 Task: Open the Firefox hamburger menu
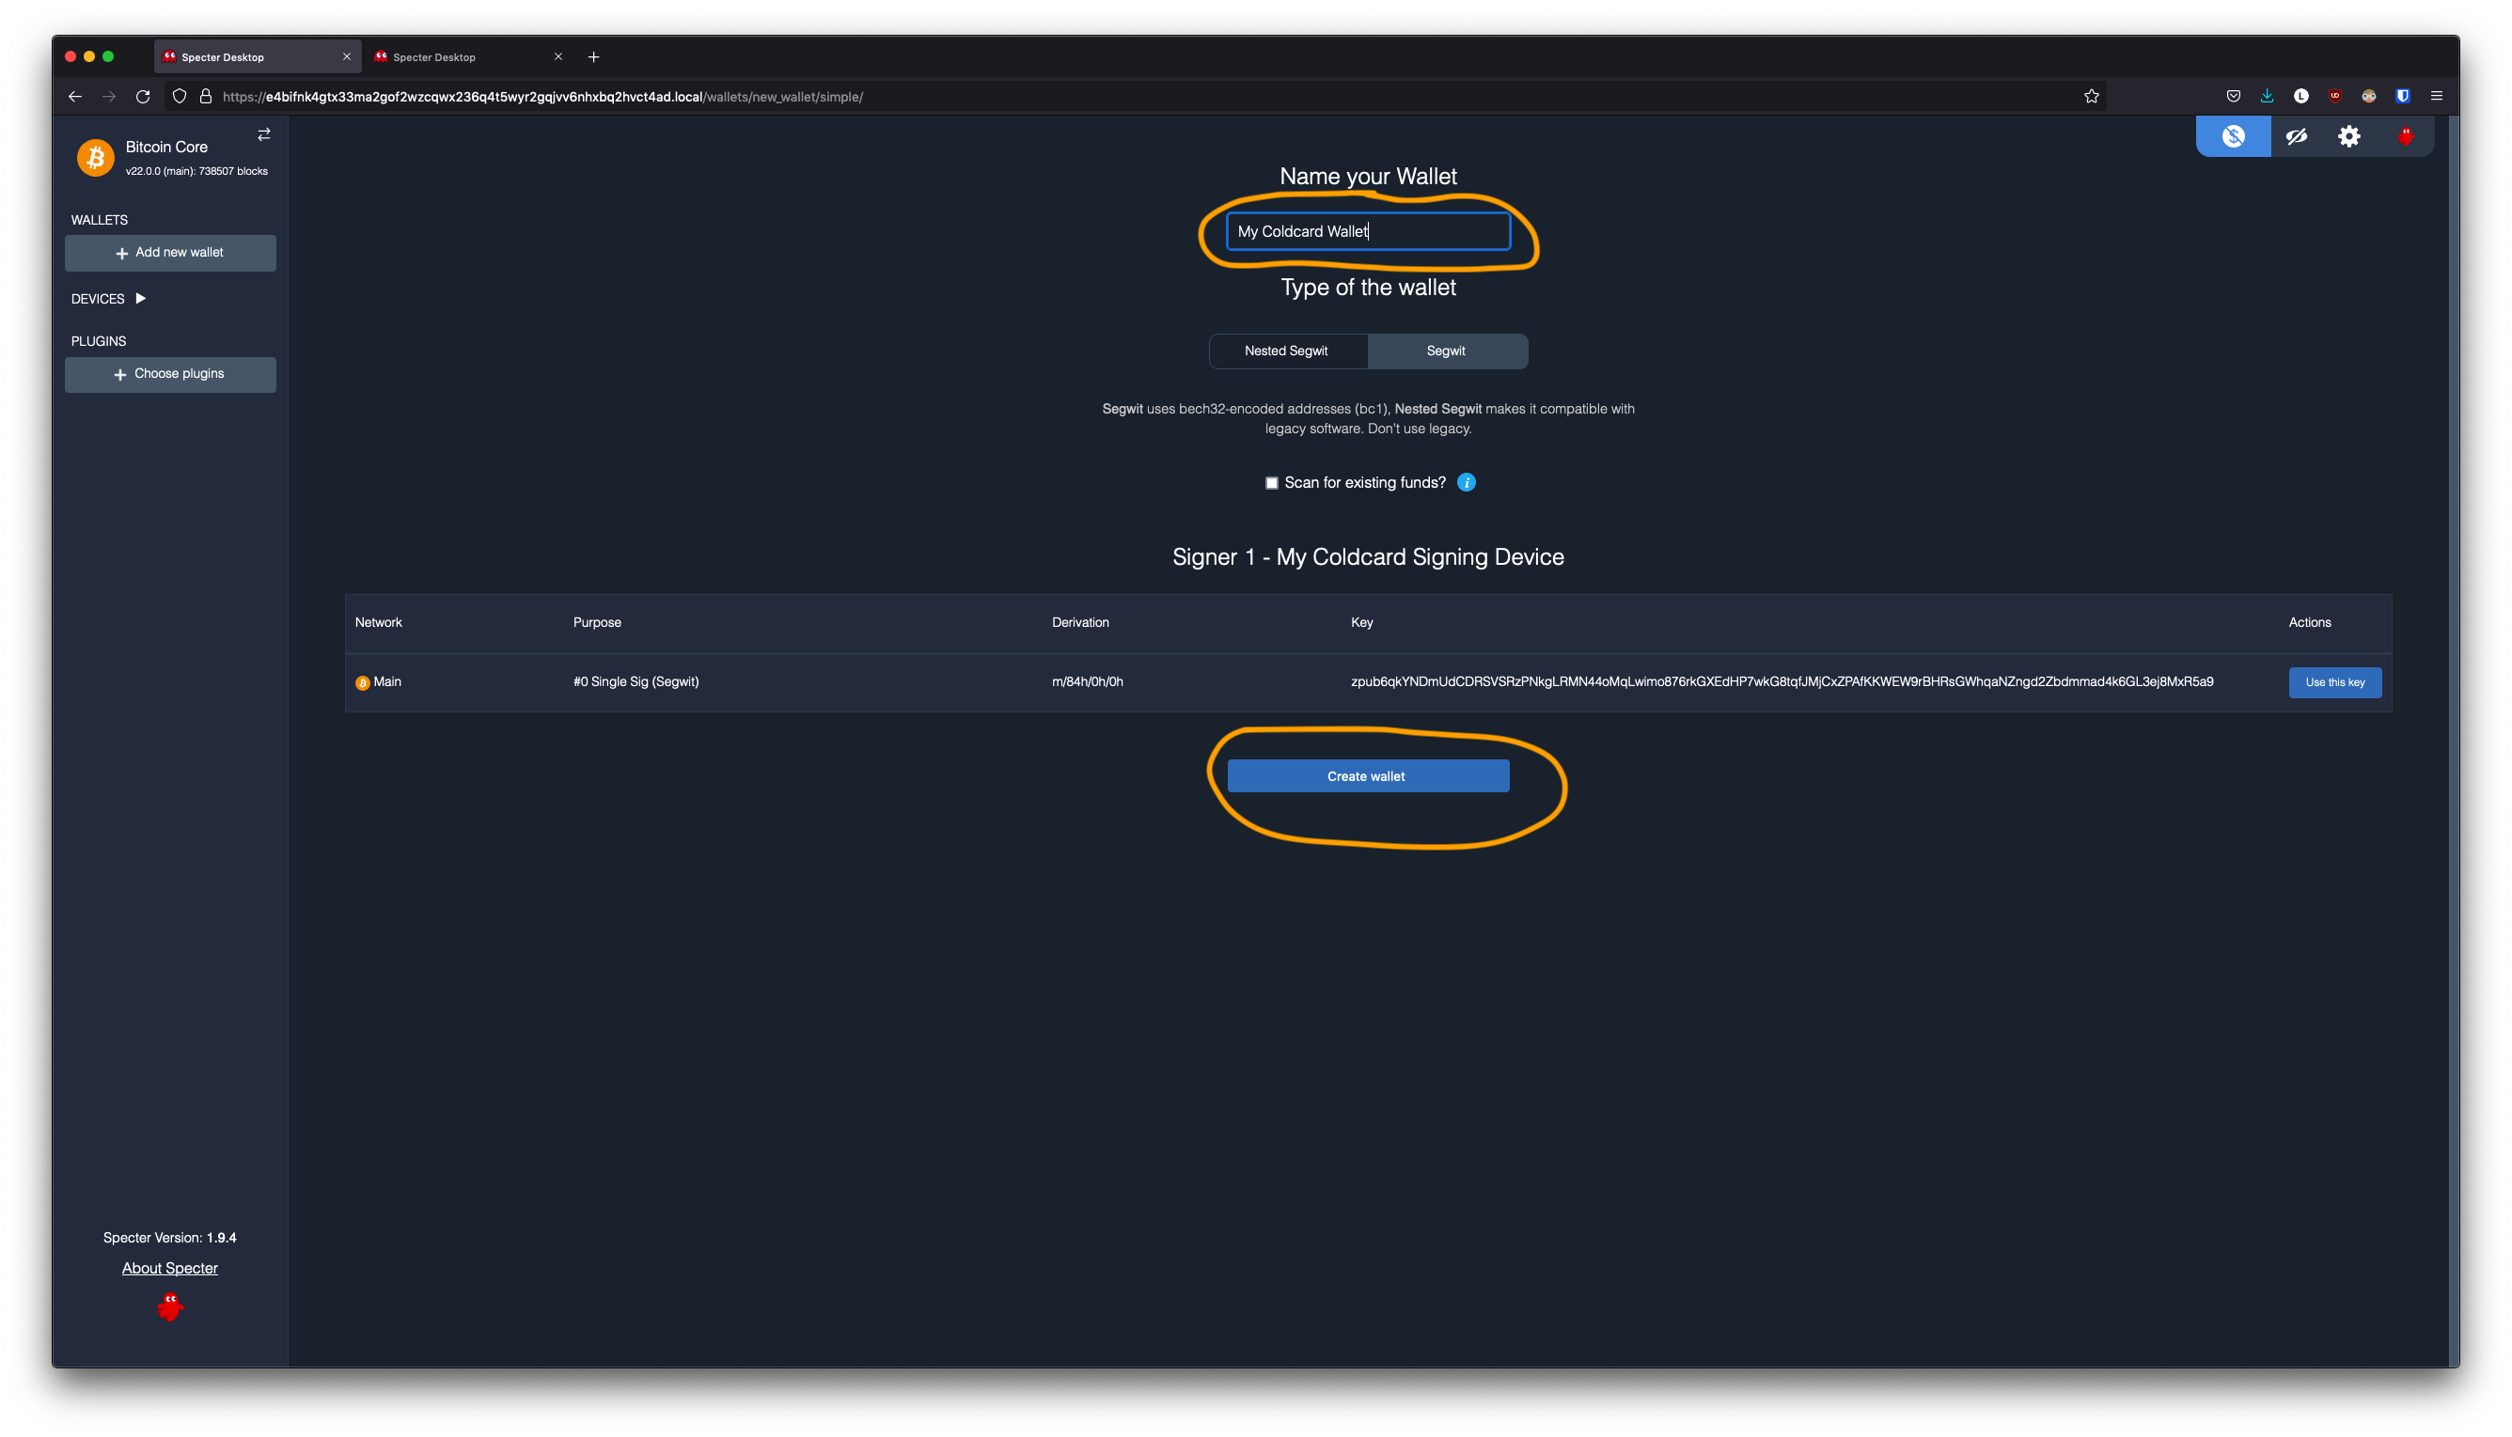click(x=2436, y=96)
